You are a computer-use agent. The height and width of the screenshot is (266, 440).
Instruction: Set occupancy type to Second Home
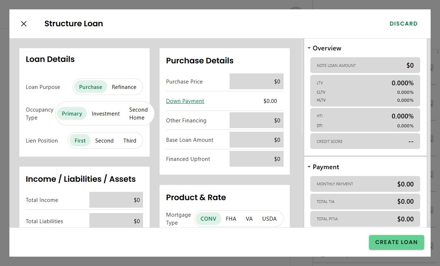point(138,114)
